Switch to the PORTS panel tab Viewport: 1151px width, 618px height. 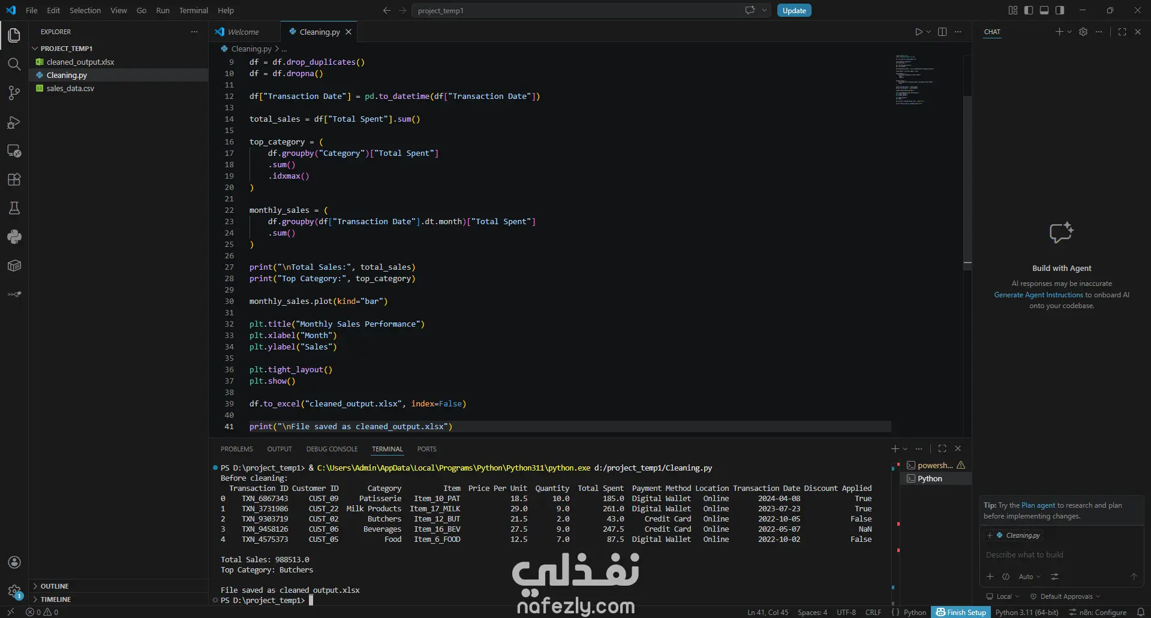[x=426, y=449]
